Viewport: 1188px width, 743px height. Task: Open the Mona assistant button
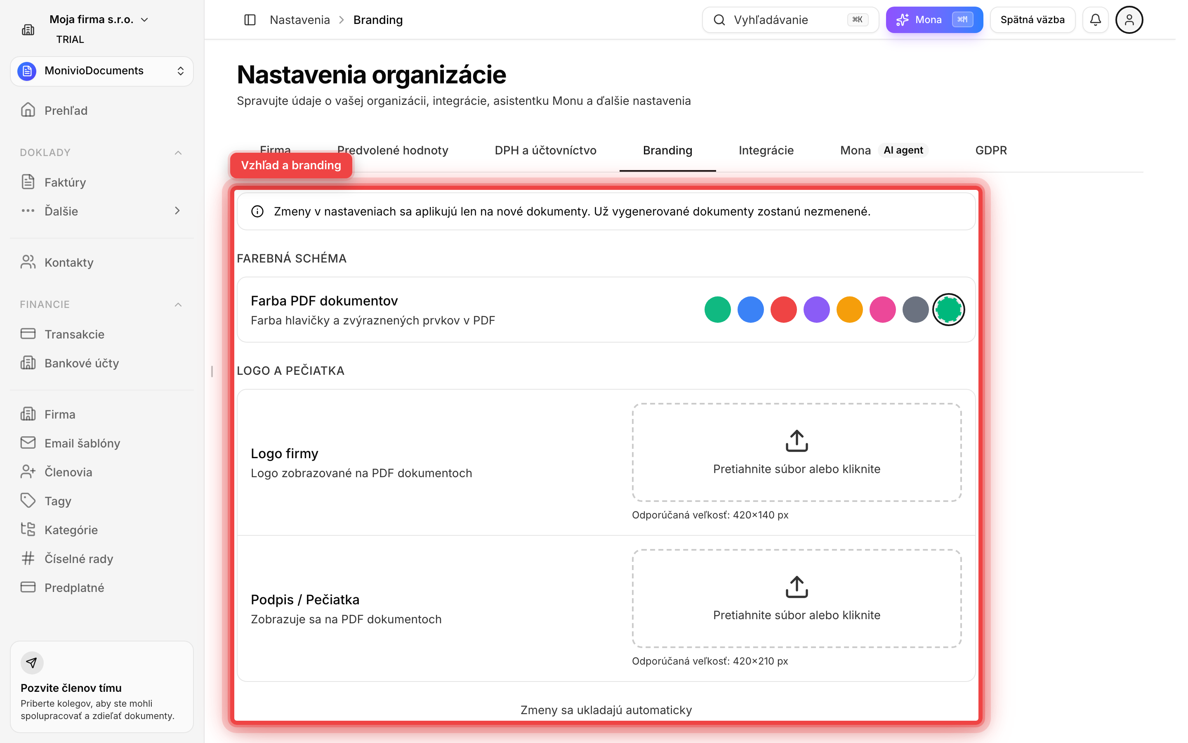934,20
